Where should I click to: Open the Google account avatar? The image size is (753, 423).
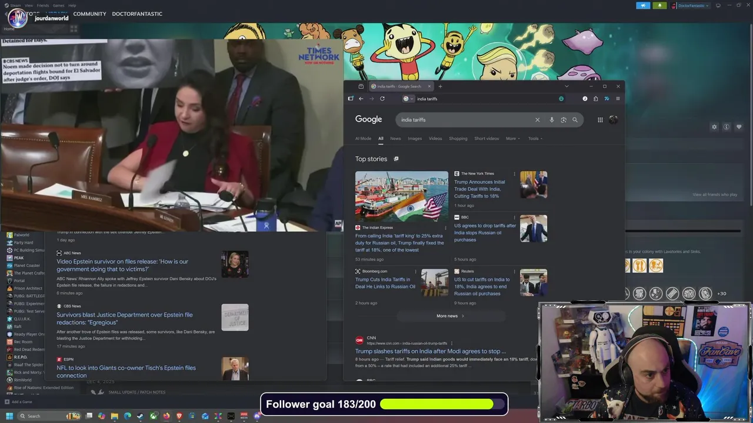point(613,120)
